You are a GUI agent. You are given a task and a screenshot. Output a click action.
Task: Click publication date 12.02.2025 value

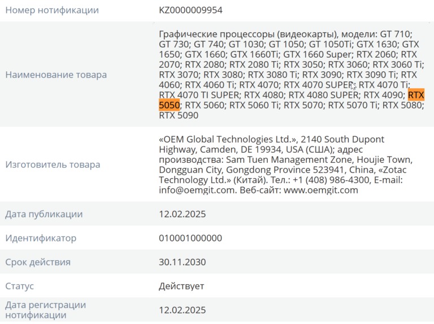182,214
